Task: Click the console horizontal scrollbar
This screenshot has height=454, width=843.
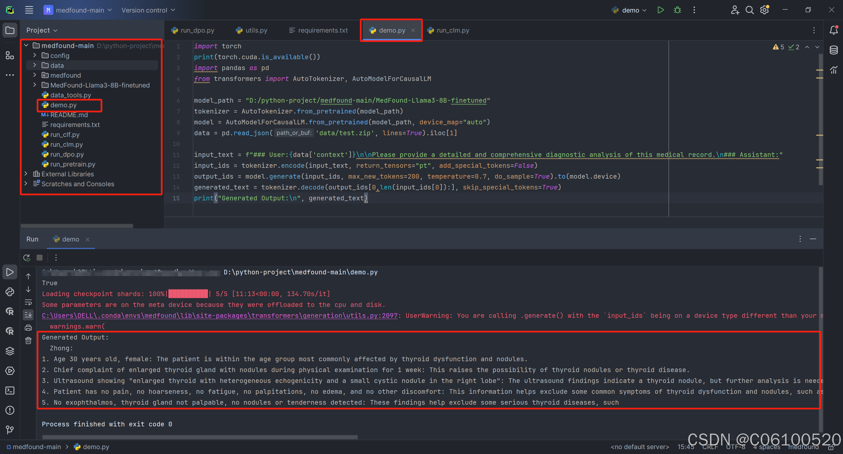Action: click(200, 437)
